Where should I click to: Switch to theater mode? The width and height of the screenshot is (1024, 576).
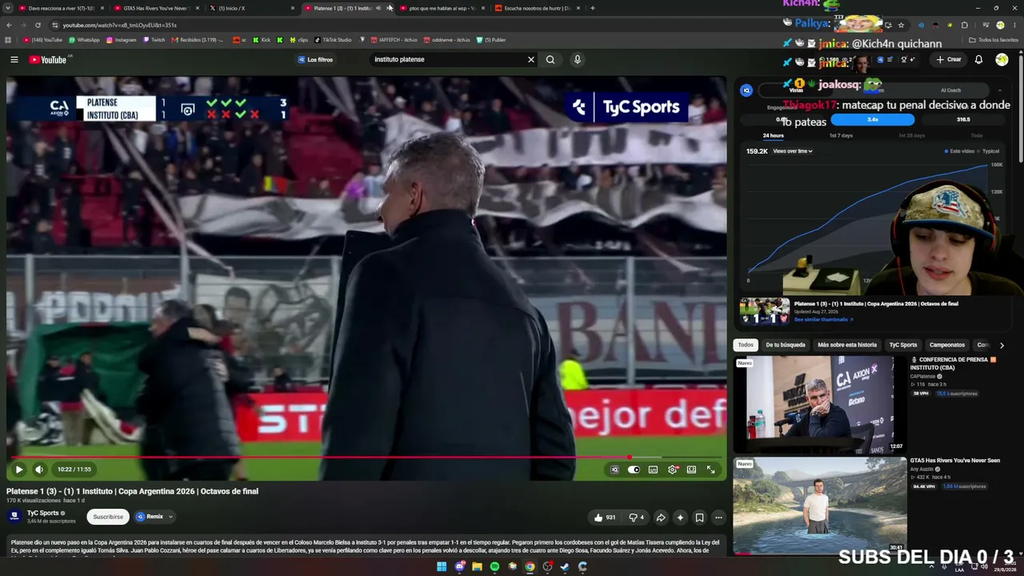[x=691, y=470]
